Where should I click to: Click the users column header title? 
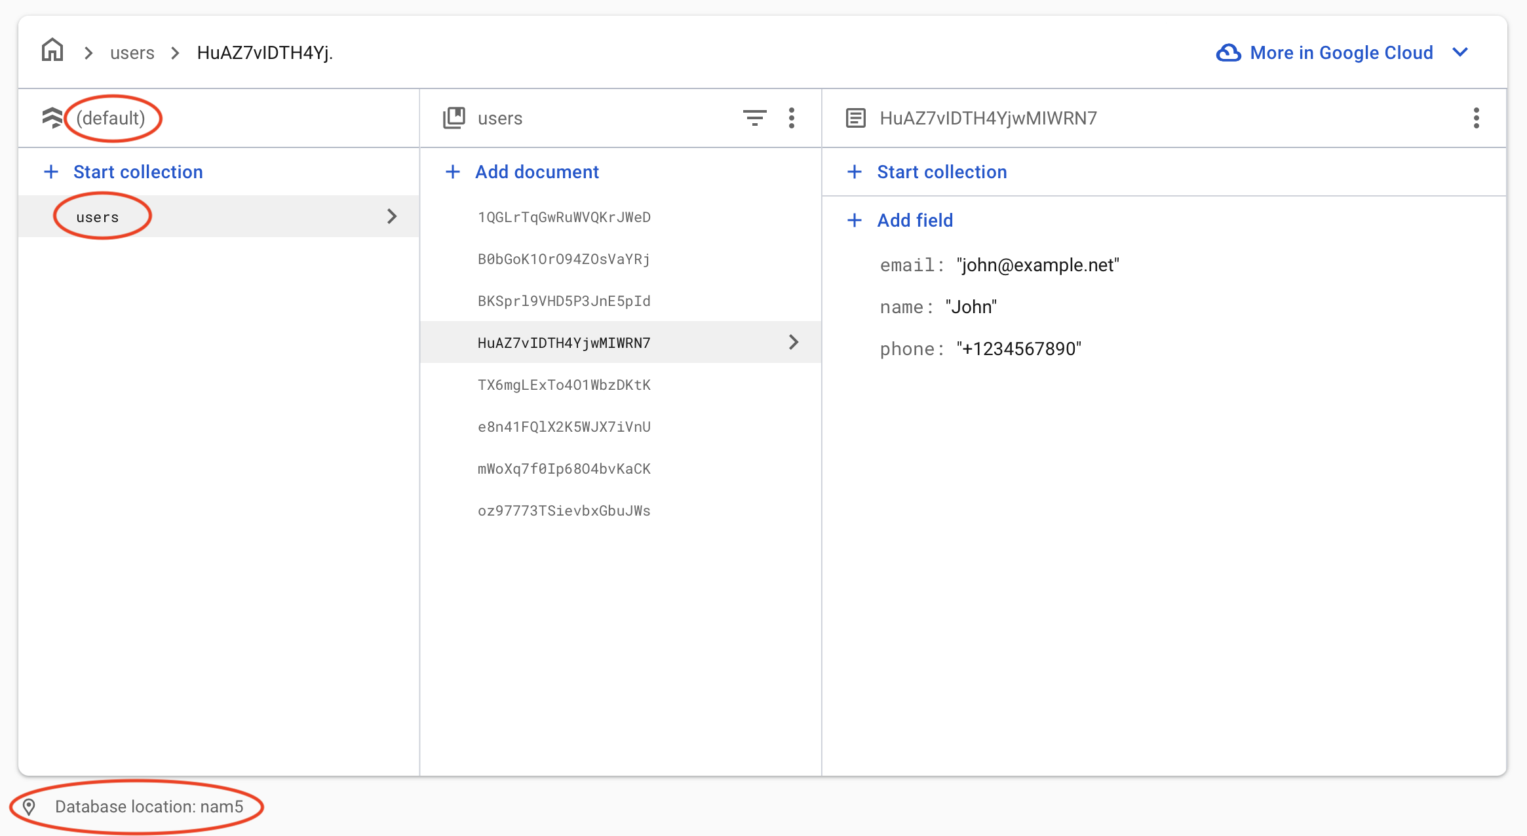(x=500, y=118)
